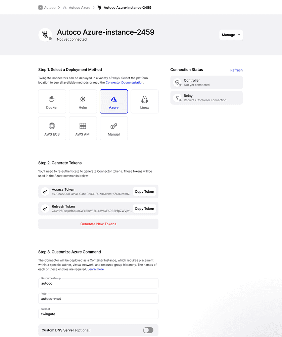Click the 'Access Token' label
The image size is (282, 337).
click(63, 189)
